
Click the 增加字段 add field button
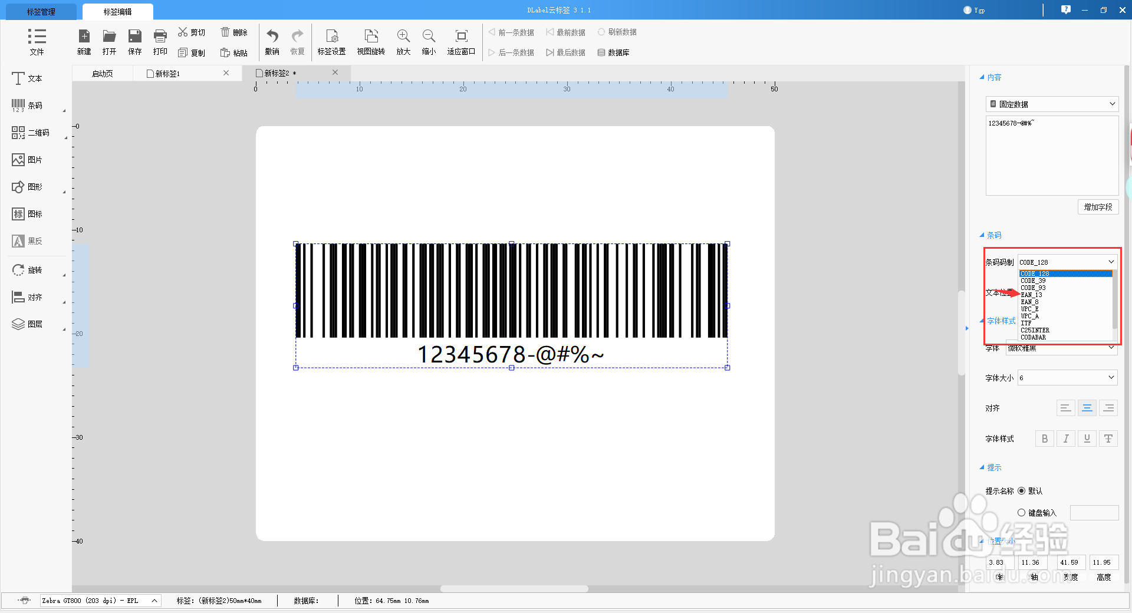[x=1098, y=207]
